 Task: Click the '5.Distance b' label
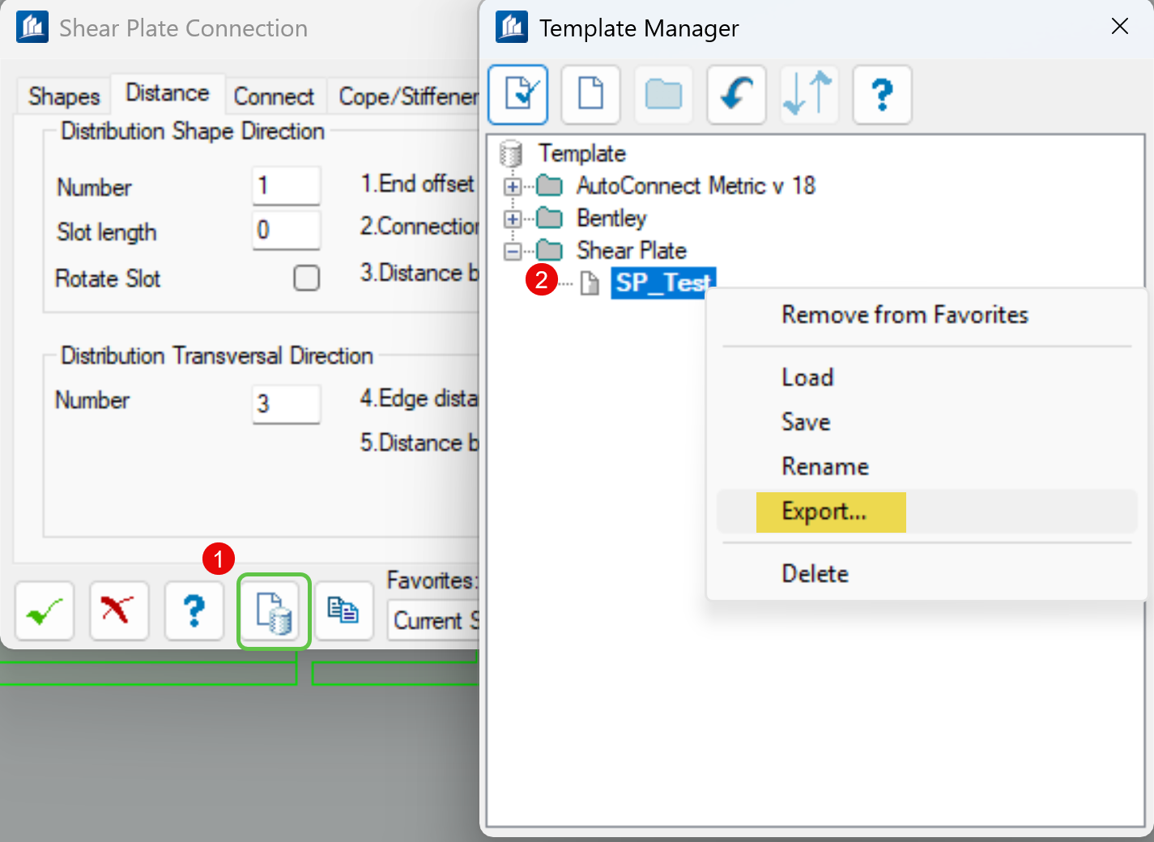click(x=419, y=444)
